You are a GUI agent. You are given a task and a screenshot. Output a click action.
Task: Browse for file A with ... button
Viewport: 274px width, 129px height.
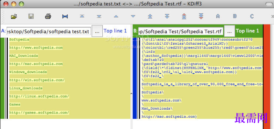pos(97,31)
